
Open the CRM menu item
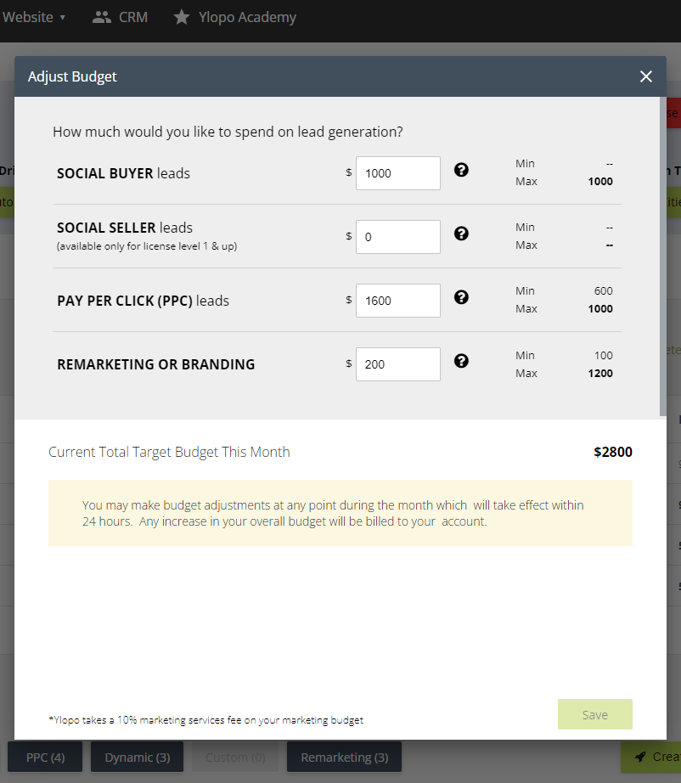pyautogui.click(x=133, y=17)
